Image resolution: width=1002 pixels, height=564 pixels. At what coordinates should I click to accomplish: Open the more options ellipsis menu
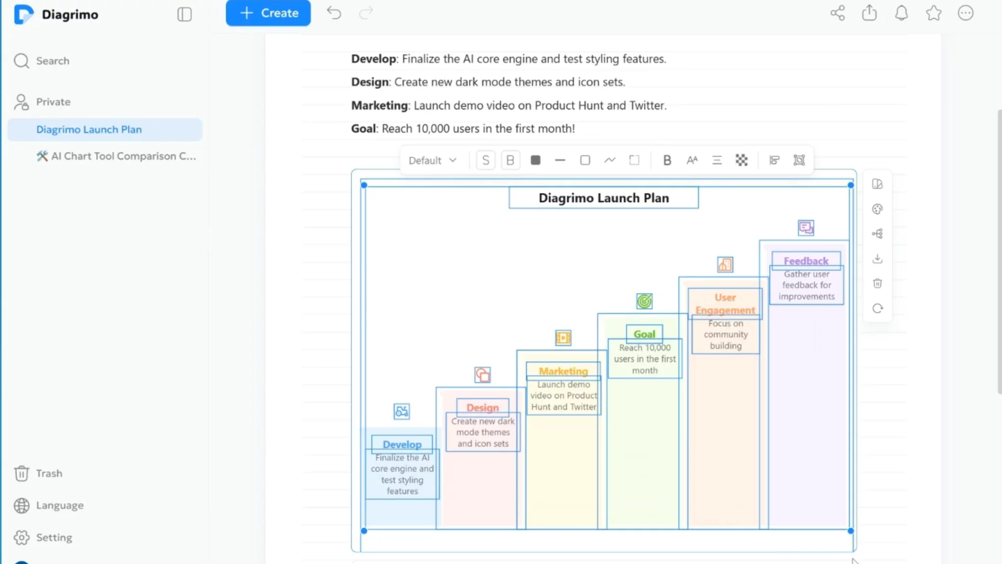[966, 13]
